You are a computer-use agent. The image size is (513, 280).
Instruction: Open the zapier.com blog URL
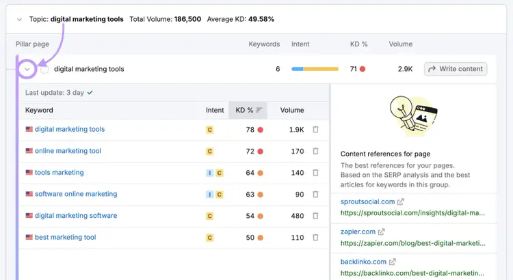click(413, 243)
